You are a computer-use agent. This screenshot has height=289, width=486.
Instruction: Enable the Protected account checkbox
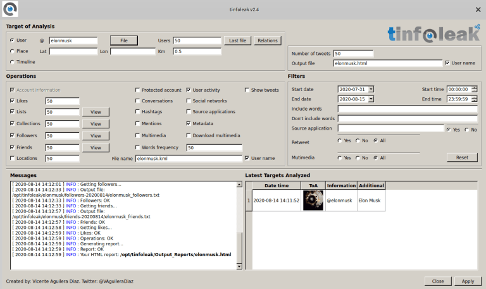pyautogui.click(x=137, y=90)
